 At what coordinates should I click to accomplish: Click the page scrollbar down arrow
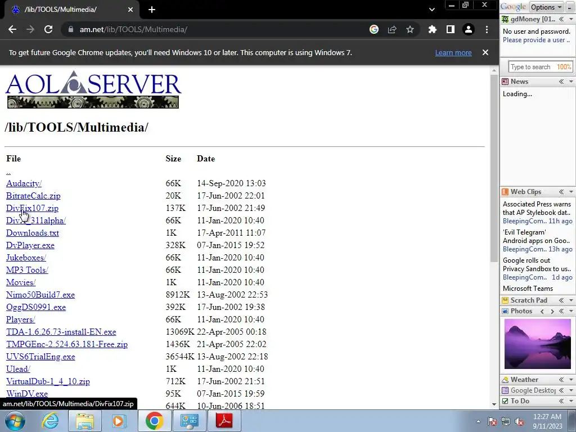tap(494, 404)
